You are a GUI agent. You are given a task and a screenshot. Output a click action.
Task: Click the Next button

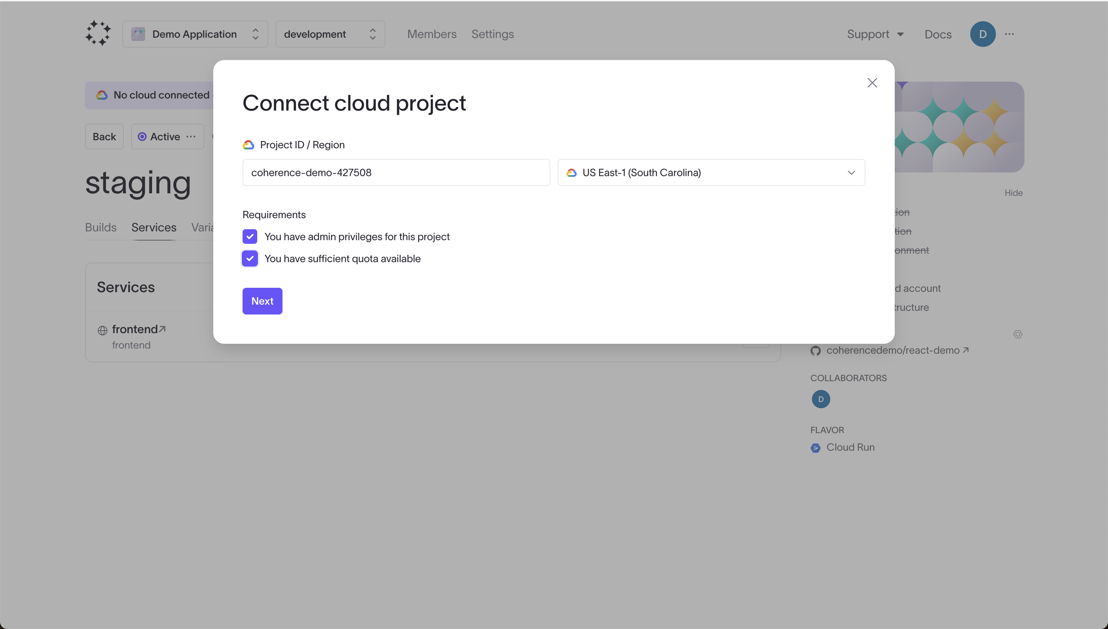click(262, 301)
